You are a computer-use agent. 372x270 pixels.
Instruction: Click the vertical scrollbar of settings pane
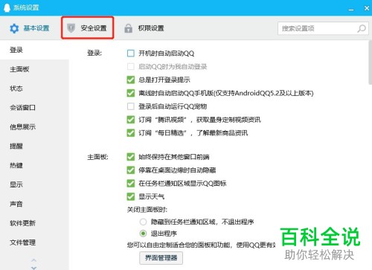click(370, 62)
